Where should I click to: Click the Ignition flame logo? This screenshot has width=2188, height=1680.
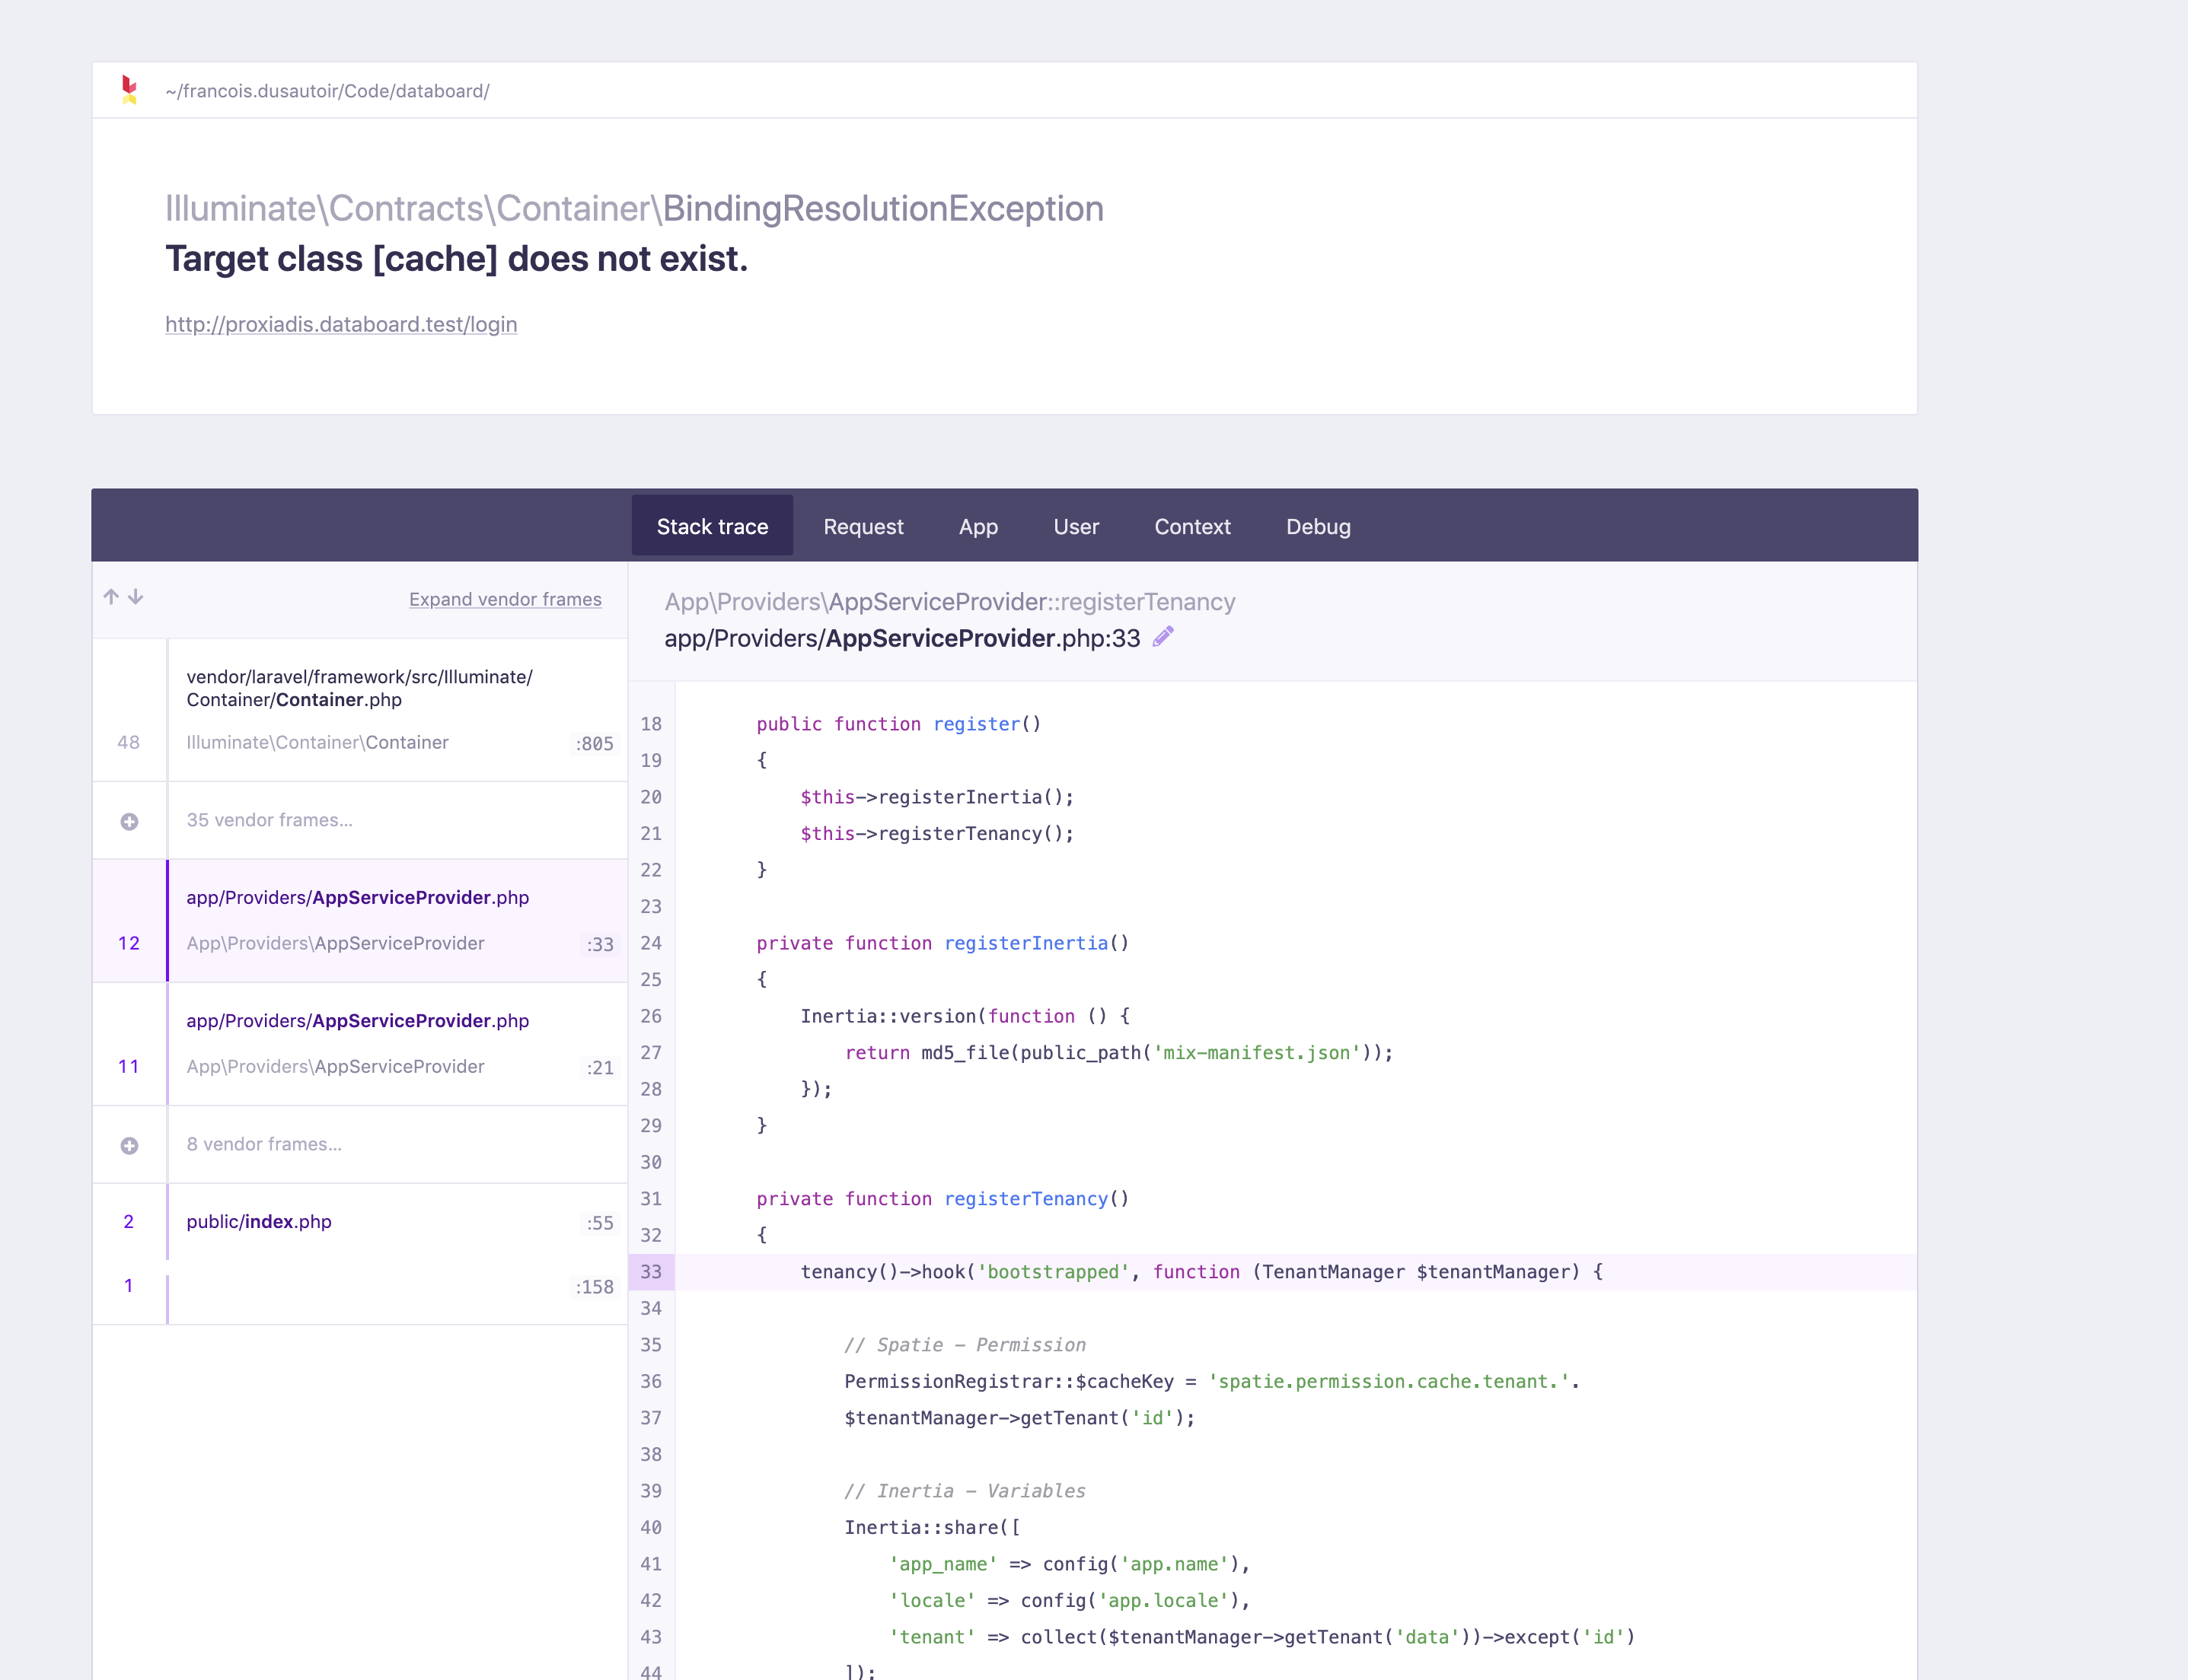(x=128, y=90)
